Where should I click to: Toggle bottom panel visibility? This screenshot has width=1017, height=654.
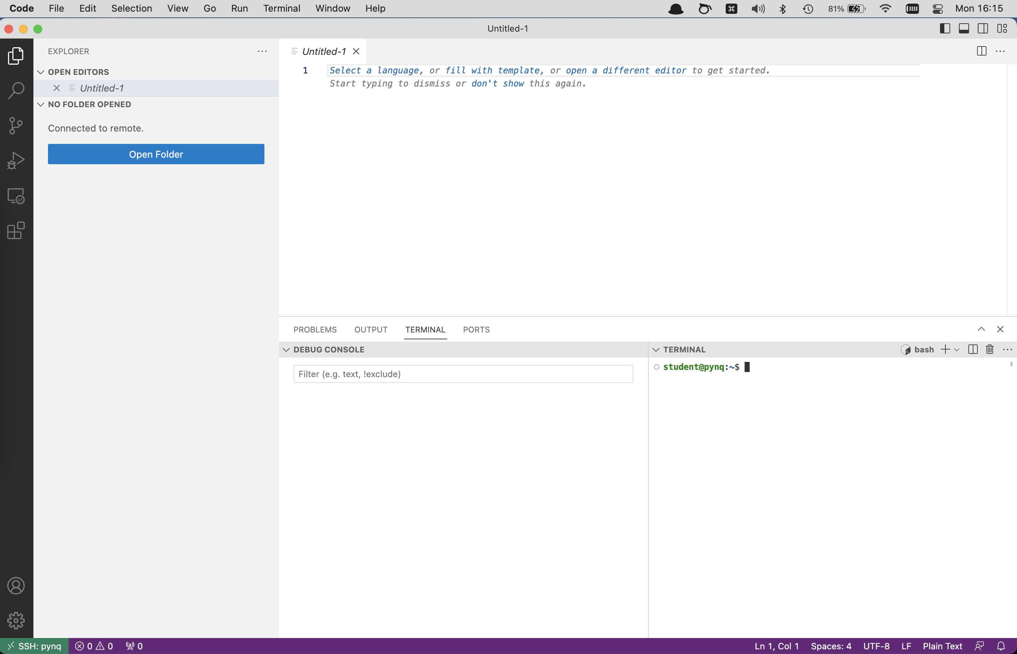[x=964, y=28]
